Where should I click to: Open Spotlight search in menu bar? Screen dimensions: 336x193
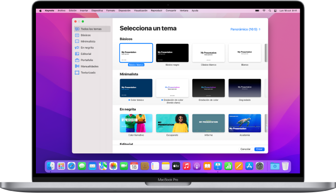click(x=270, y=10)
